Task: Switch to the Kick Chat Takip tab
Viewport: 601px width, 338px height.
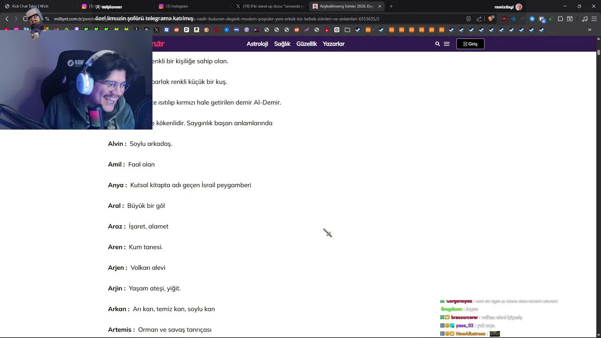Action: pos(39,6)
